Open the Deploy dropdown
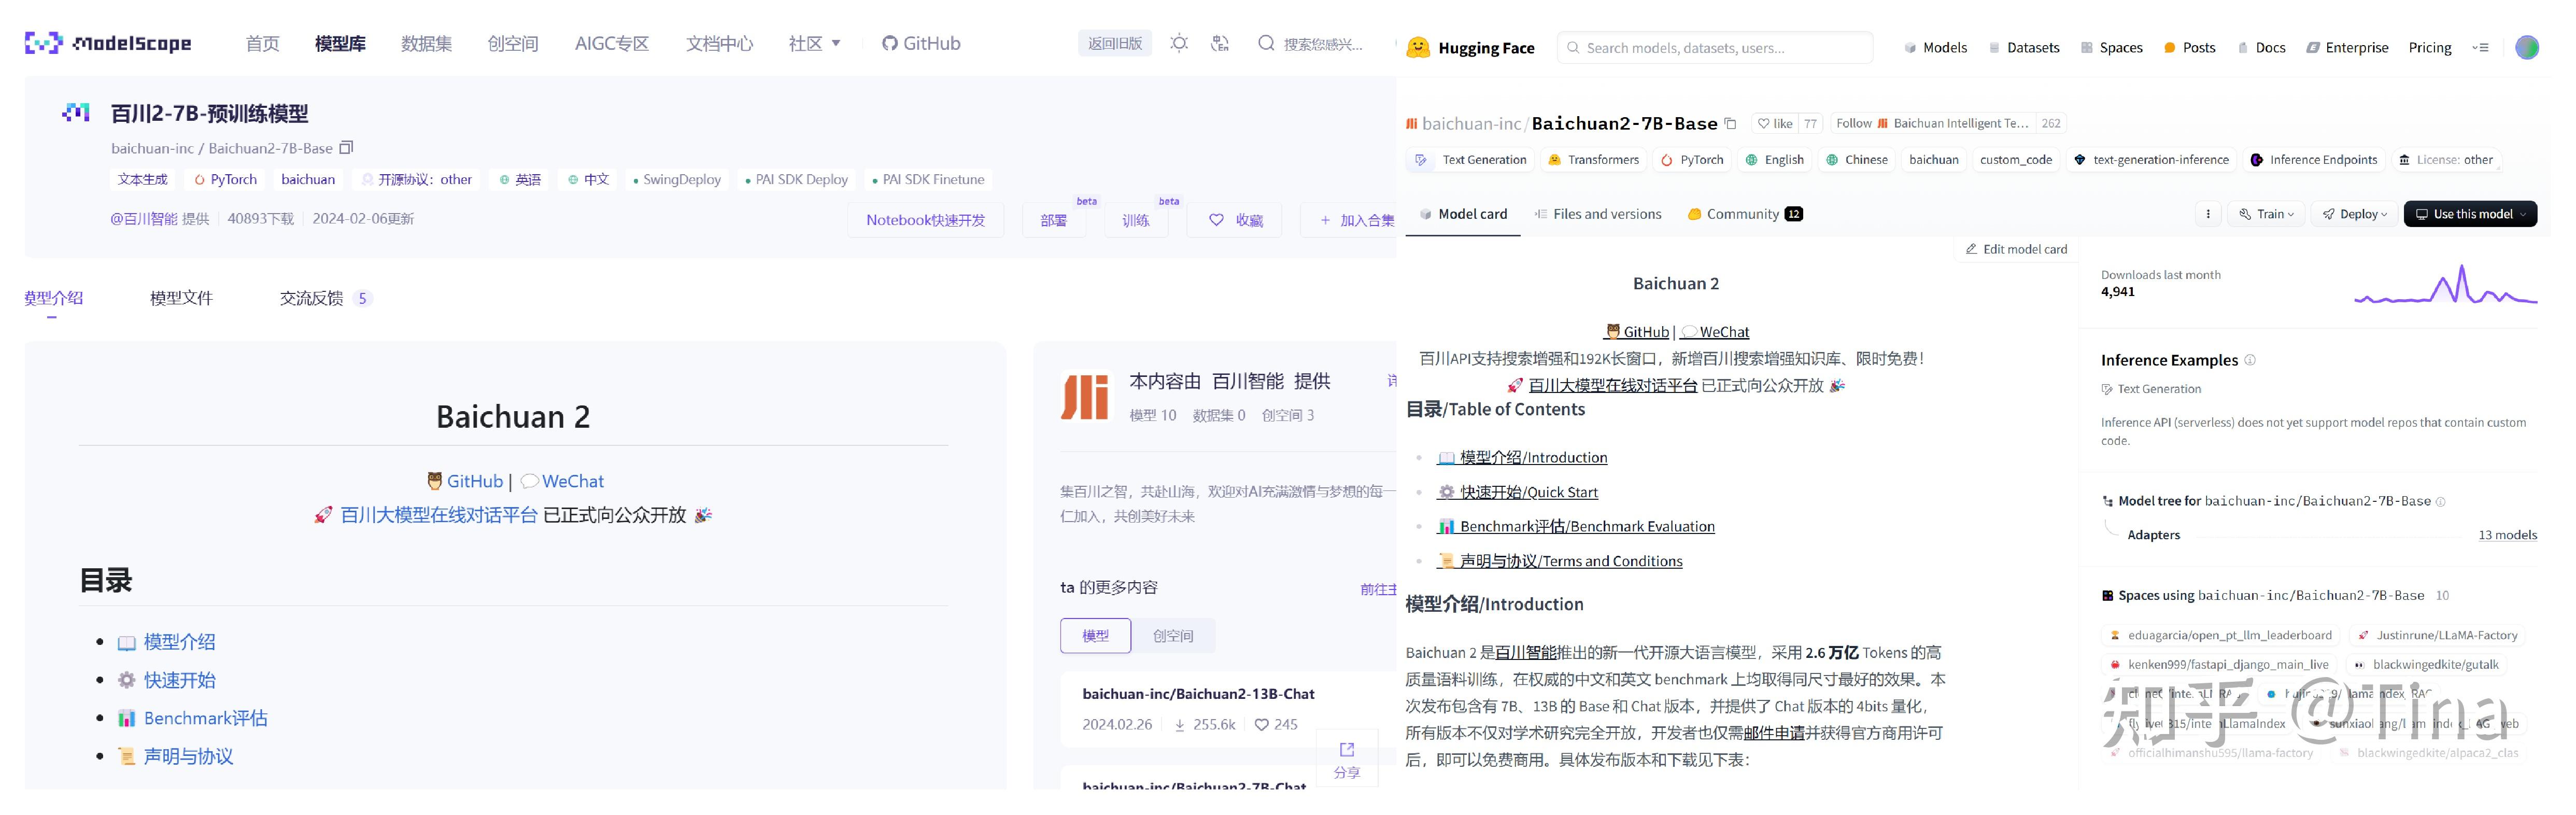The height and width of the screenshot is (815, 2576). (2354, 213)
